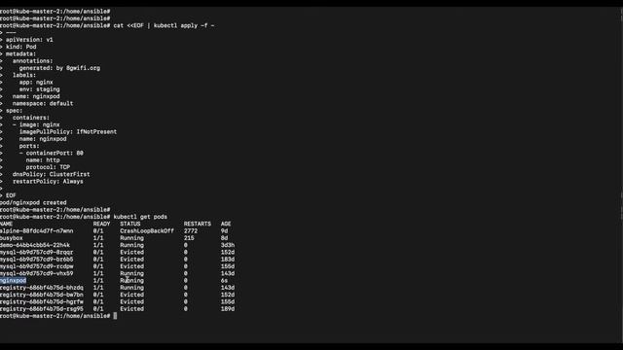Select the Running mysql pod name
The image size is (623, 350).
pyautogui.click(x=37, y=273)
